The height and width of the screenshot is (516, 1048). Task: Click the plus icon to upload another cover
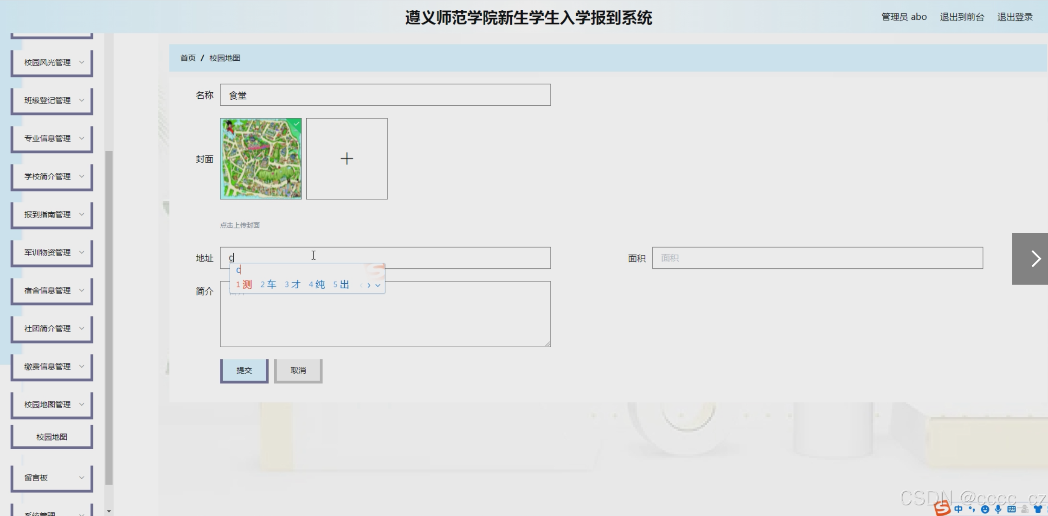click(x=347, y=159)
